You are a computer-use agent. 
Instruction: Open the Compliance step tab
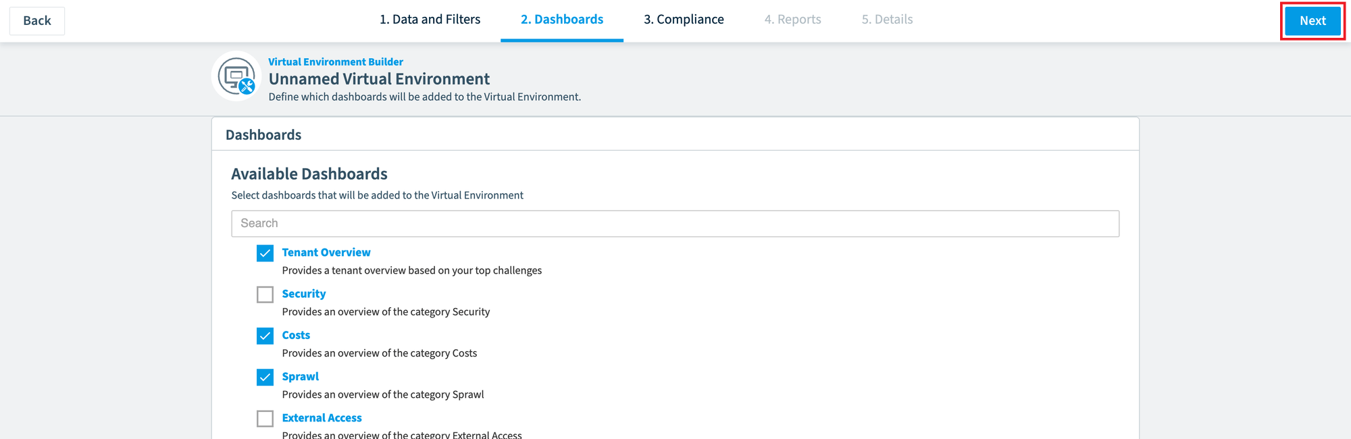[684, 20]
